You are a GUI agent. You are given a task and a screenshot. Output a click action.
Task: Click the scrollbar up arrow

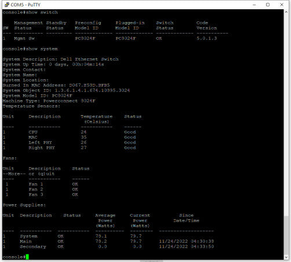pyautogui.click(x=286, y=12)
